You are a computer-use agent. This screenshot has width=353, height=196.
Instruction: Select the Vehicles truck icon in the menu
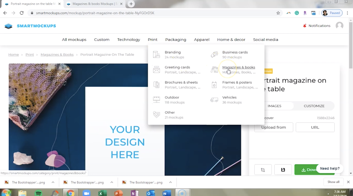(x=214, y=99)
